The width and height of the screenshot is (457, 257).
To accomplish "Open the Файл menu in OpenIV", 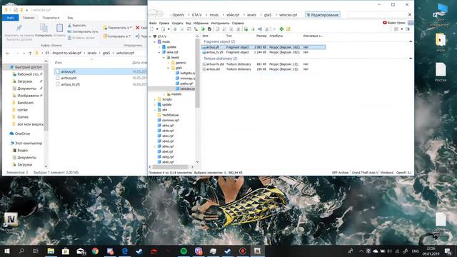I will (153, 23).
